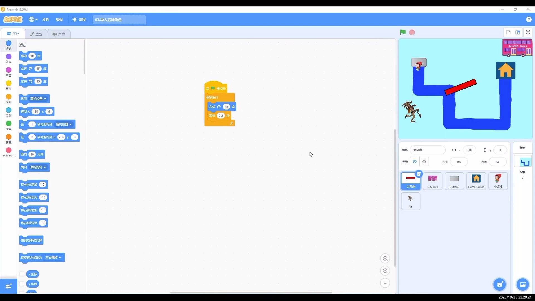Delete the selected 大风扇 sprite
535x301 pixels.
coord(419,174)
